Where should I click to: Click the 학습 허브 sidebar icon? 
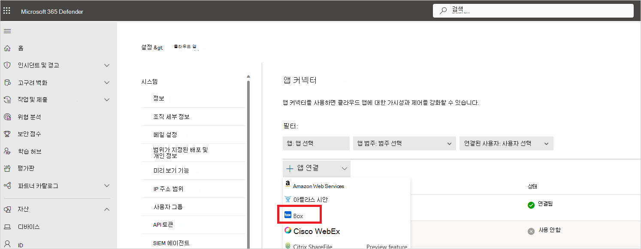pos(6,151)
